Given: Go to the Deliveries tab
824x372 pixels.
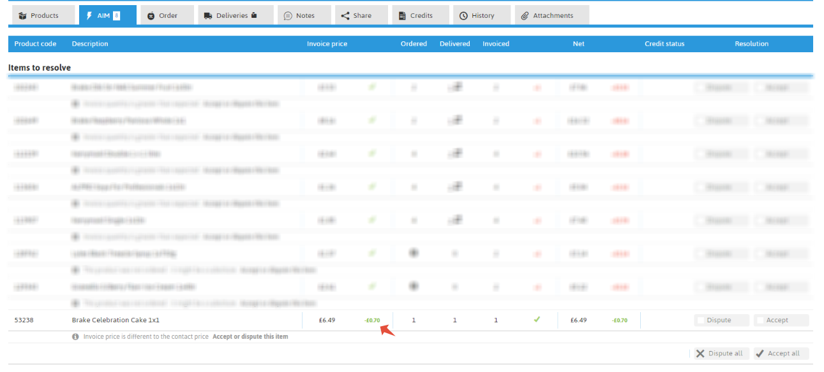Looking at the screenshot, I should (236, 15).
